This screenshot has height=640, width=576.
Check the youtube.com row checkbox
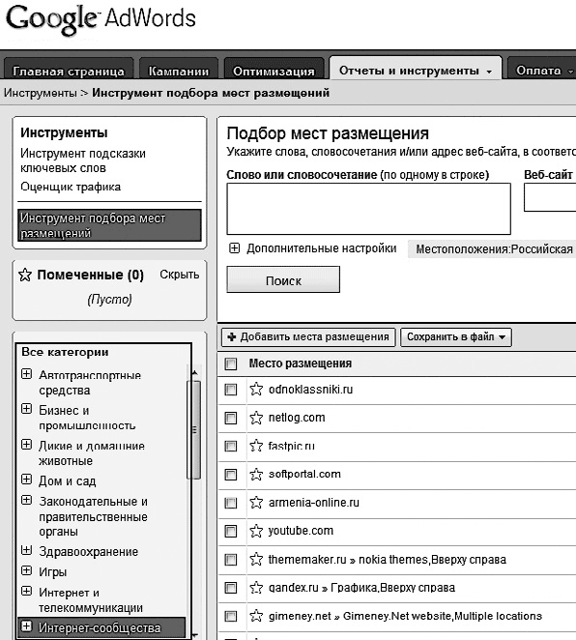pos(230,531)
